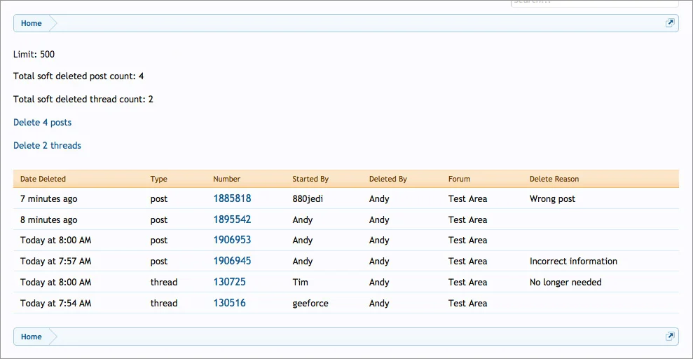Open post number 1895542
Screen dimensions: 693x359
tap(232, 219)
